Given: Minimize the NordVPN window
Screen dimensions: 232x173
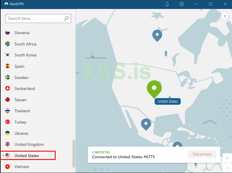Looking at the screenshot, I should point(196,4).
